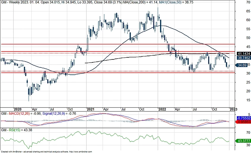This screenshot has height=153, width=251.
Task: Click the green 43.3777 RSI value tag
Action: coord(243,141)
